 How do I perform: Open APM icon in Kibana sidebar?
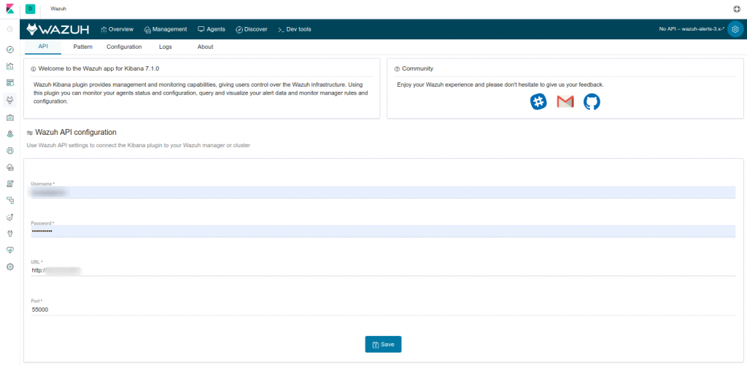pyautogui.click(x=10, y=200)
